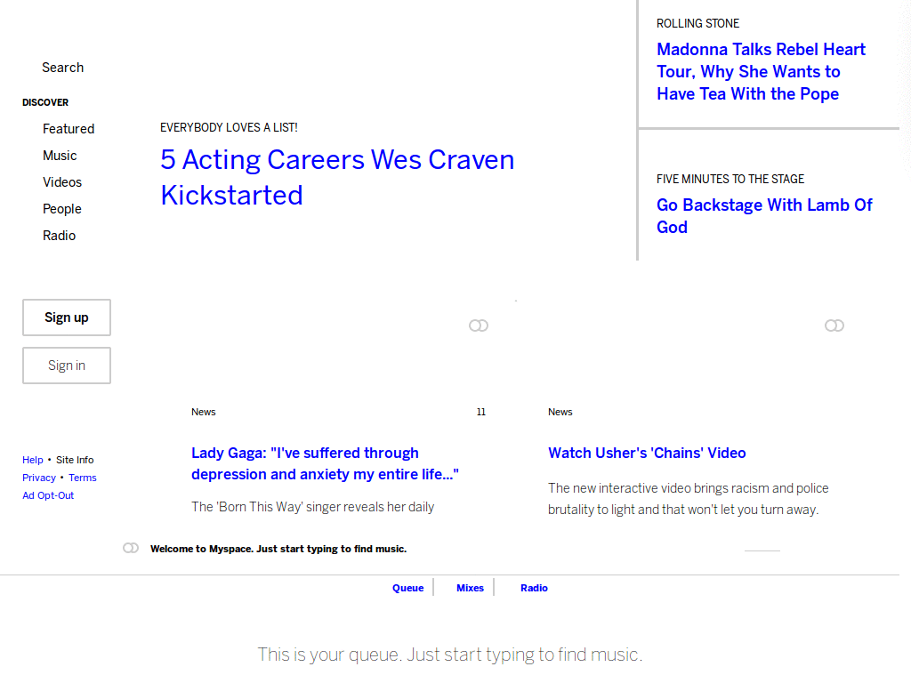Click the Sign in button
911x683 pixels.
(67, 366)
